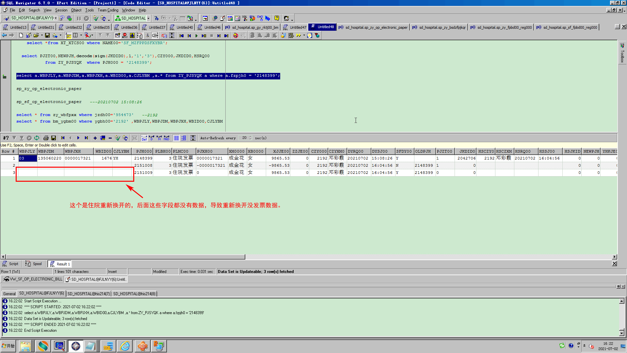Image resolution: width=627 pixels, height=353 pixels.
Task: Open the Session menu
Action: [61, 10]
